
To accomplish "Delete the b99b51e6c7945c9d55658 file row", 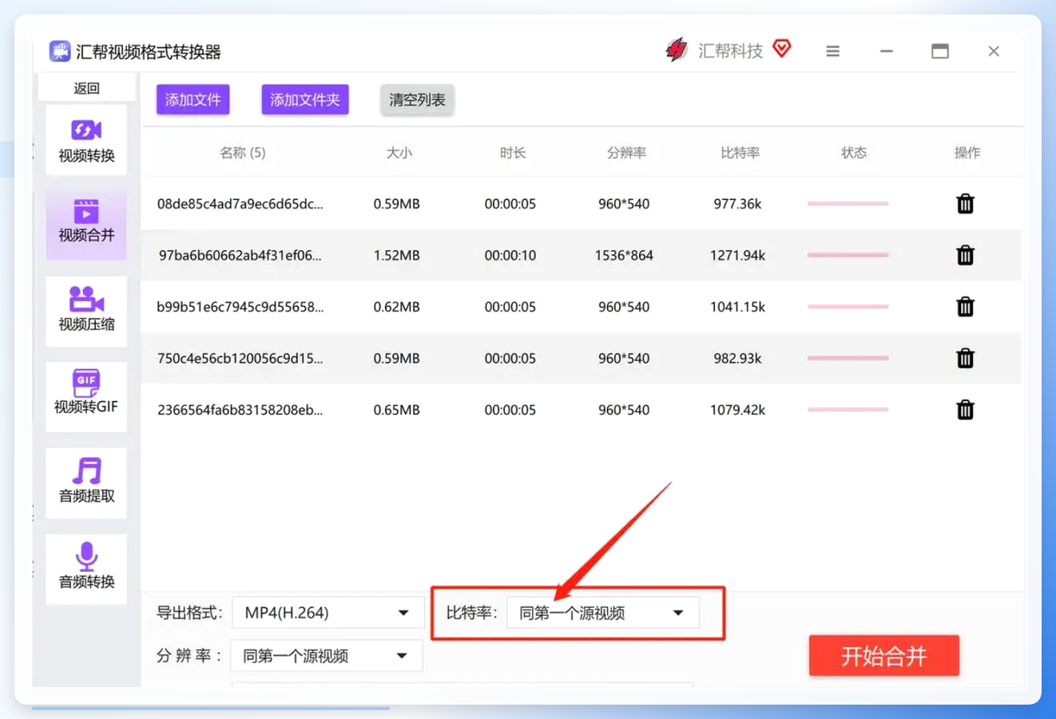I will tap(965, 307).
